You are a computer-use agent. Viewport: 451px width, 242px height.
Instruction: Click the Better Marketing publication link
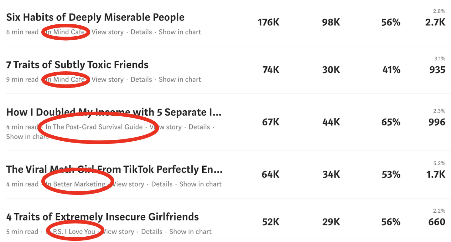tap(79, 184)
